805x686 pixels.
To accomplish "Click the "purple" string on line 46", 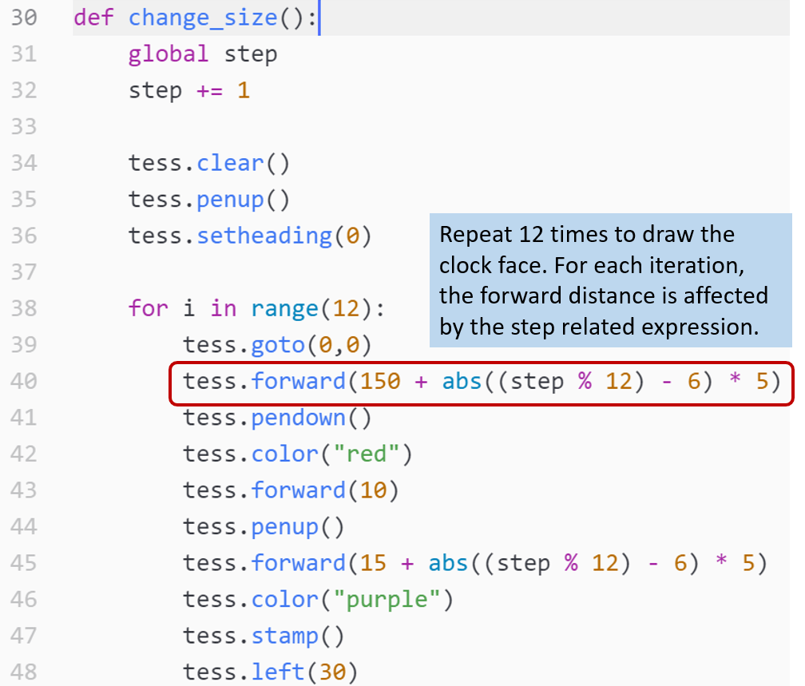I will tap(392, 599).
